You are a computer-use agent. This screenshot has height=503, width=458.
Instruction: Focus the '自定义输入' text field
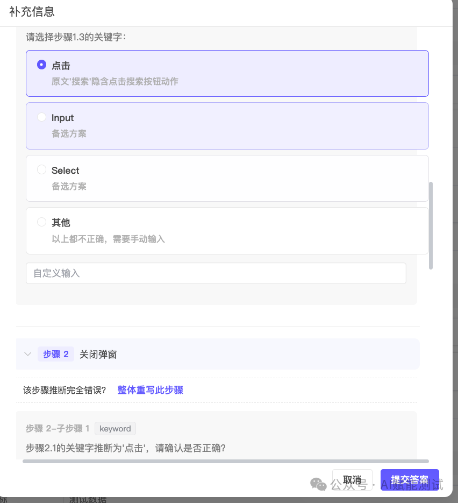(216, 273)
